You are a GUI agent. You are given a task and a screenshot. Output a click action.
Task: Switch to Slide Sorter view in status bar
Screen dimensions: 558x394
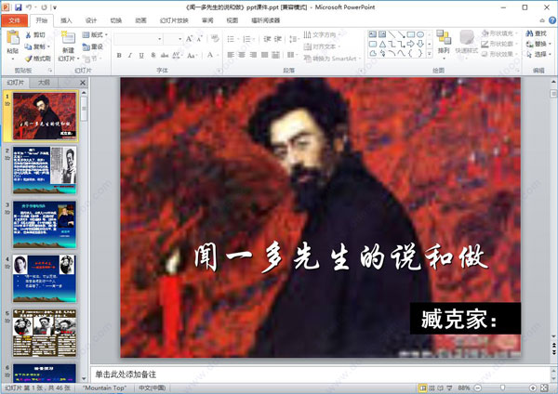tap(432, 387)
